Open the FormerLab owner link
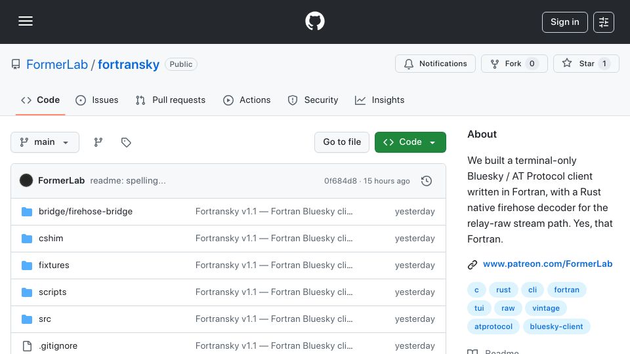The image size is (630, 354). point(57,64)
